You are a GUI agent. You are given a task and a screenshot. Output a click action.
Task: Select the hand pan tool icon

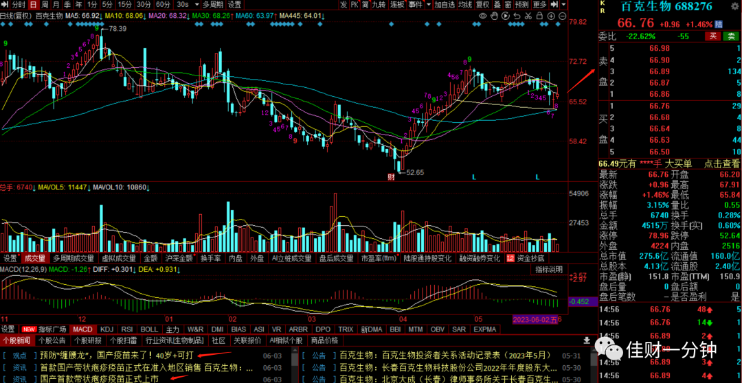click(x=494, y=16)
